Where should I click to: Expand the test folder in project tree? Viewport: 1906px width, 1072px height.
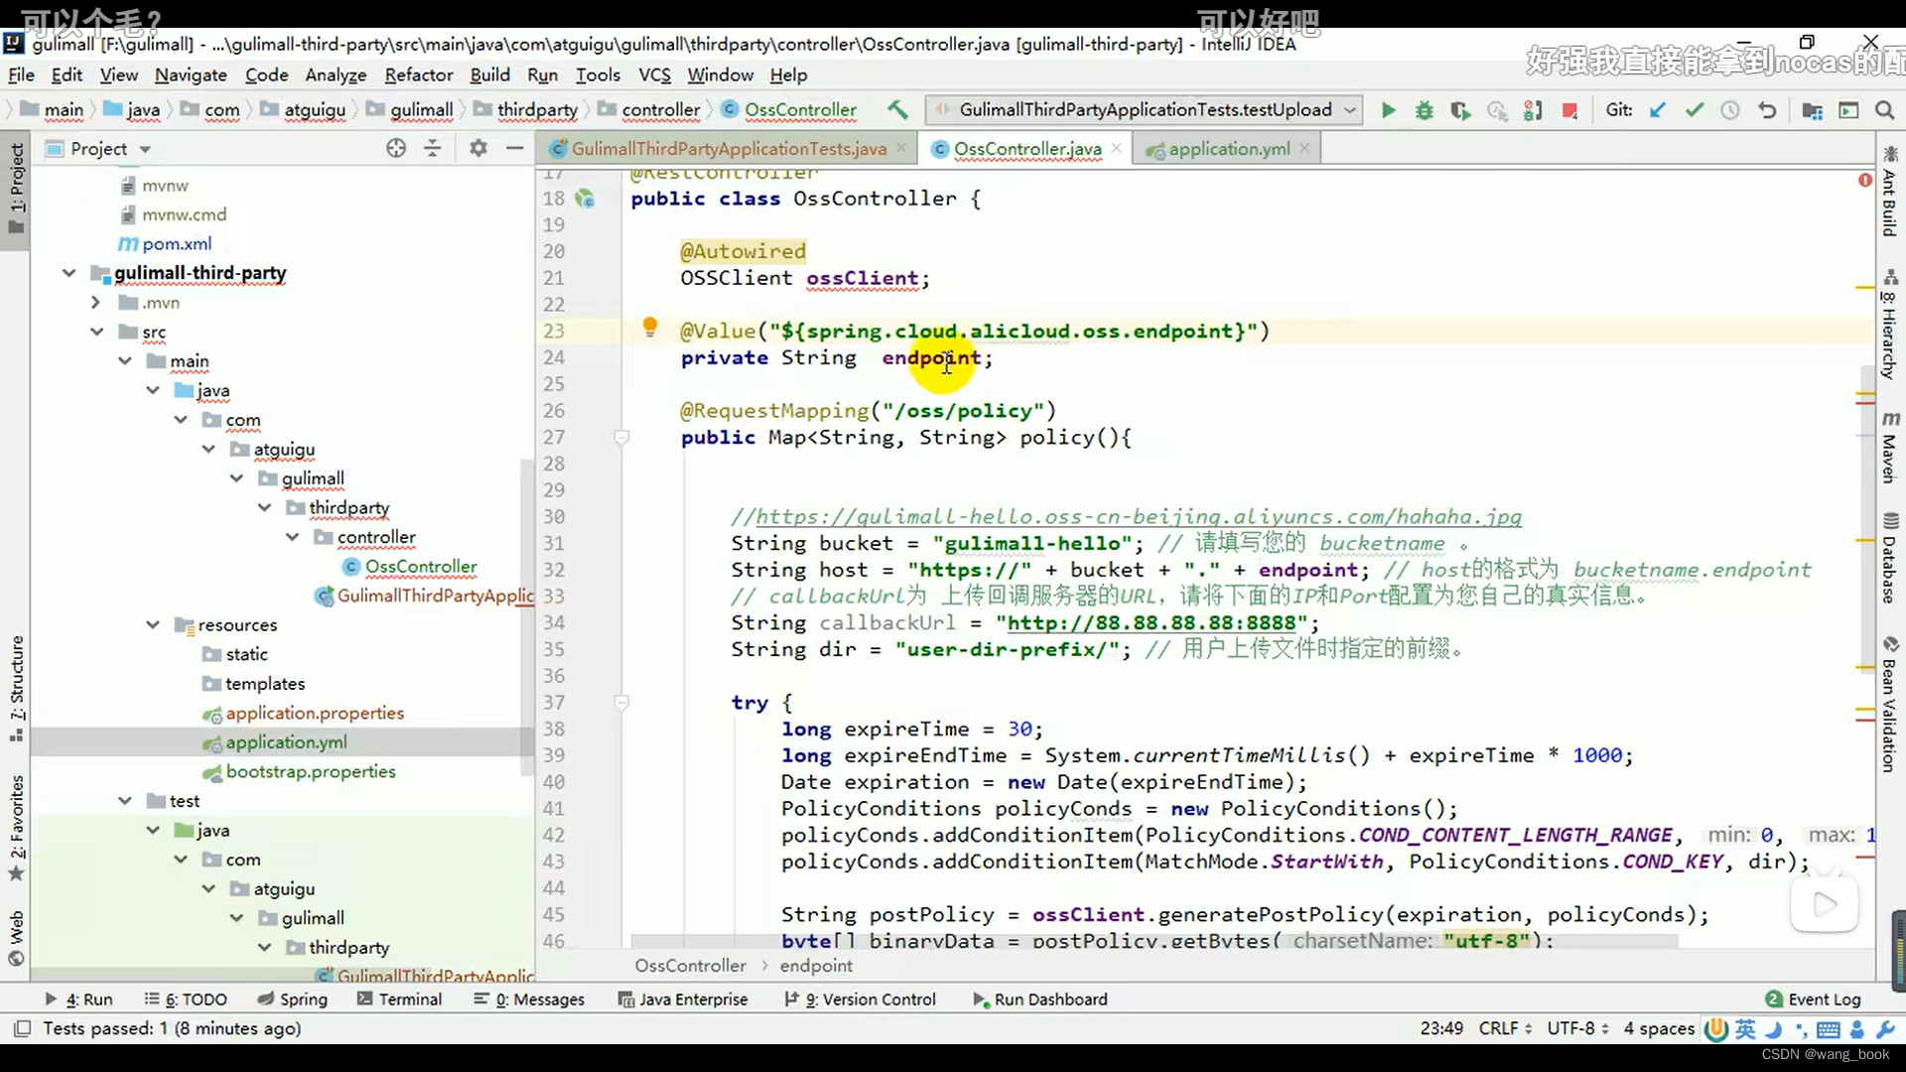[123, 800]
